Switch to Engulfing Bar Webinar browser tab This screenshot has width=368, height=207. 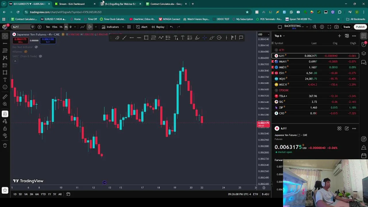(x=120, y=4)
